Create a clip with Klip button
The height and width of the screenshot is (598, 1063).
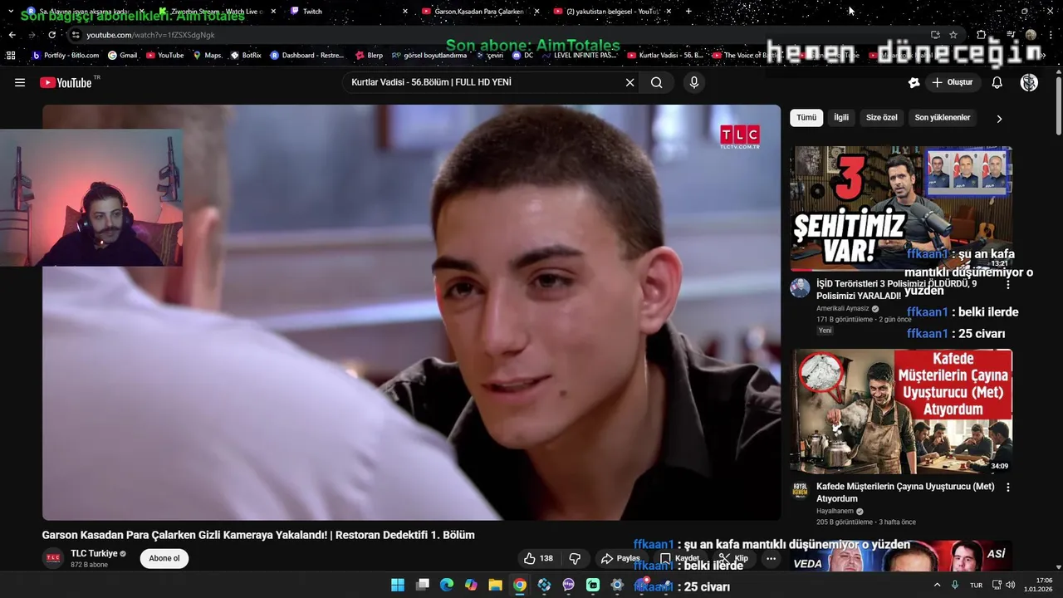pyautogui.click(x=733, y=558)
